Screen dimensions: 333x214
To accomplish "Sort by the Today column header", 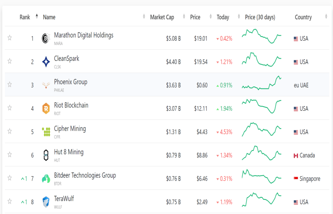I will 223,17.
